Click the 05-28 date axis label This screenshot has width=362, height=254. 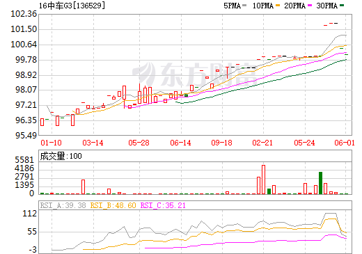(x=139, y=143)
